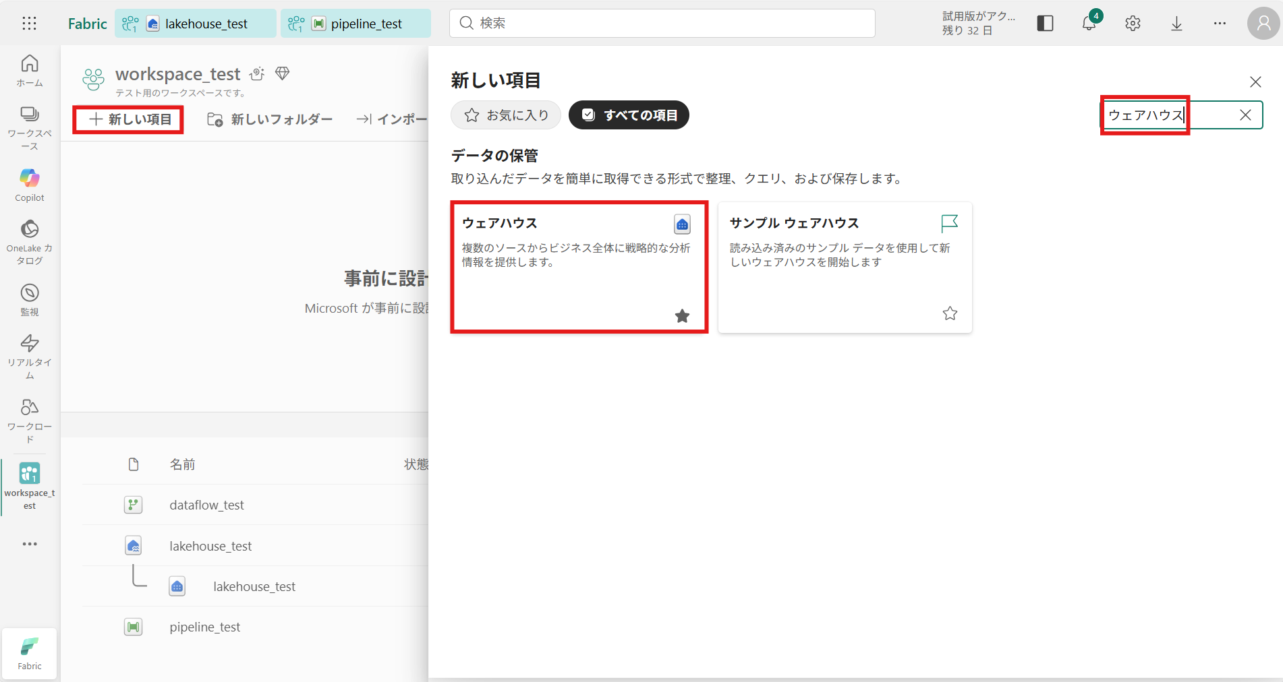Viewport: 1283px width, 682px height.
Task: Favorite the サンプル ウェアハウス card star
Action: pyautogui.click(x=950, y=313)
